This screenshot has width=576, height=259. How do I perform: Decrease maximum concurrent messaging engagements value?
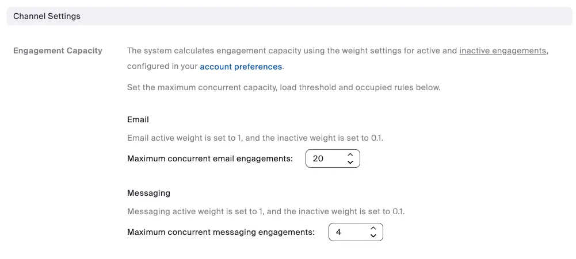(373, 236)
